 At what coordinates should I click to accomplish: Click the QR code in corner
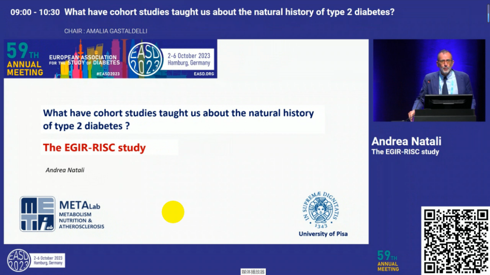point(456,241)
